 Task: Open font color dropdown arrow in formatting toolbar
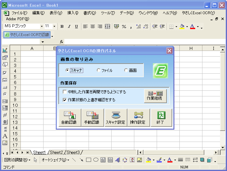[x=198, y=27]
